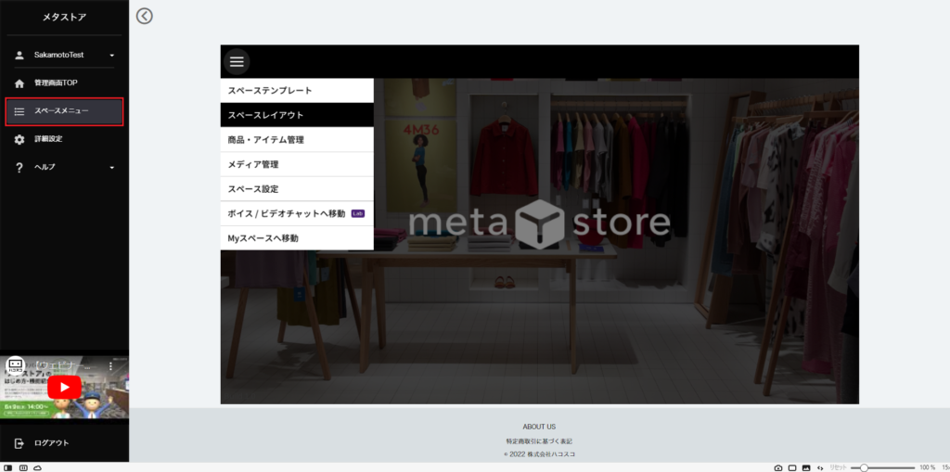
Task: Click the メタストア sidebar title
Action: click(64, 18)
